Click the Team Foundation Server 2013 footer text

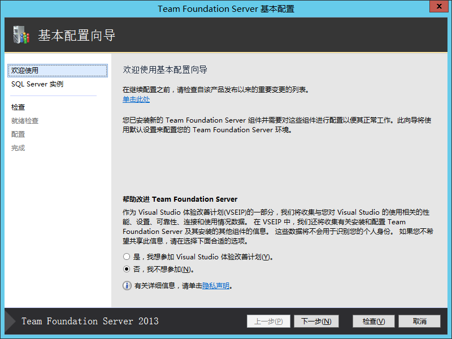click(x=90, y=321)
